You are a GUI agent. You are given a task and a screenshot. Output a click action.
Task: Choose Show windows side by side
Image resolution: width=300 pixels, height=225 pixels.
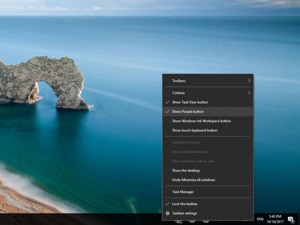click(193, 161)
